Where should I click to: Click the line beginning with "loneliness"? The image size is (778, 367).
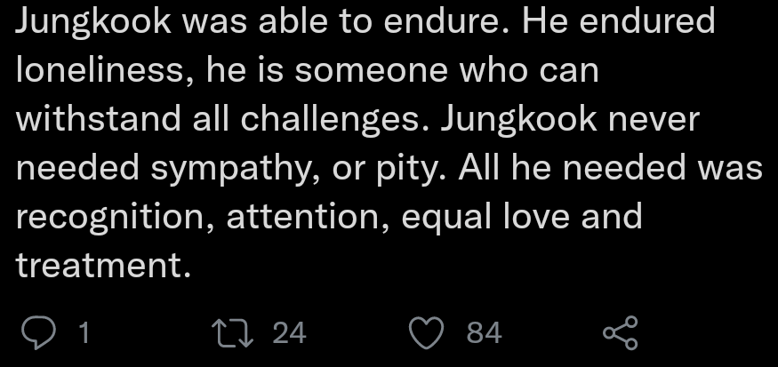coord(307,71)
